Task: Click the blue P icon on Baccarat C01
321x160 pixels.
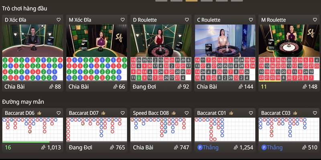Action: [x=199, y=148]
